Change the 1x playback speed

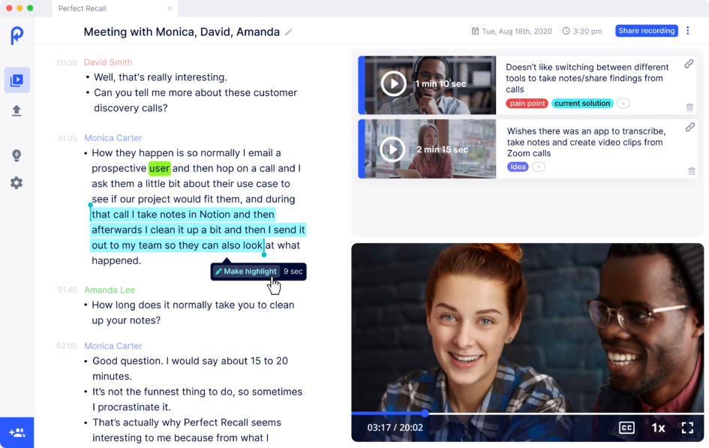coord(658,428)
